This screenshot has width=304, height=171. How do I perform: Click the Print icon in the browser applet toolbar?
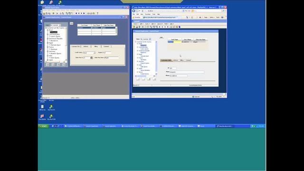point(137,27)
